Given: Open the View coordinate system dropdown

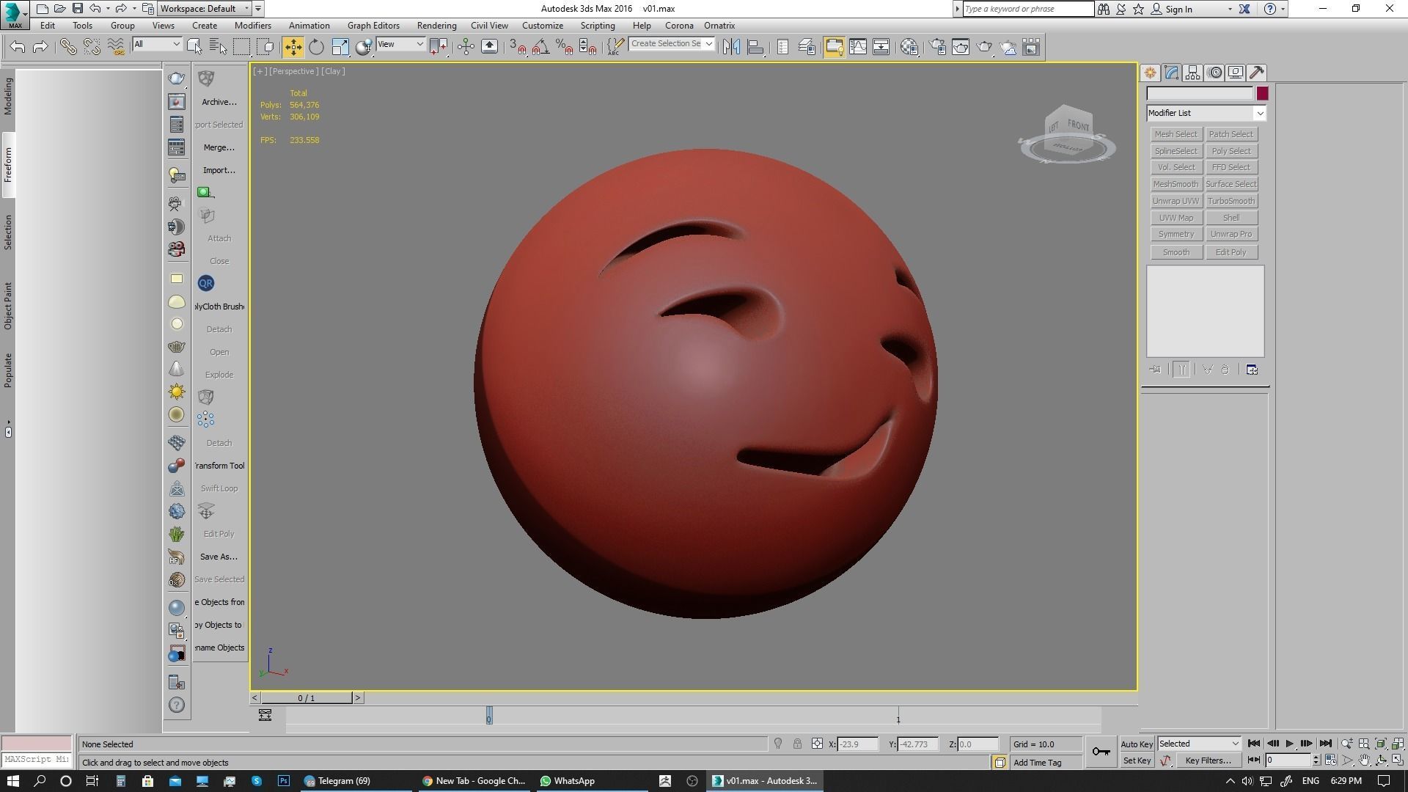Looking at the screenshot, I should click(400, 45).
